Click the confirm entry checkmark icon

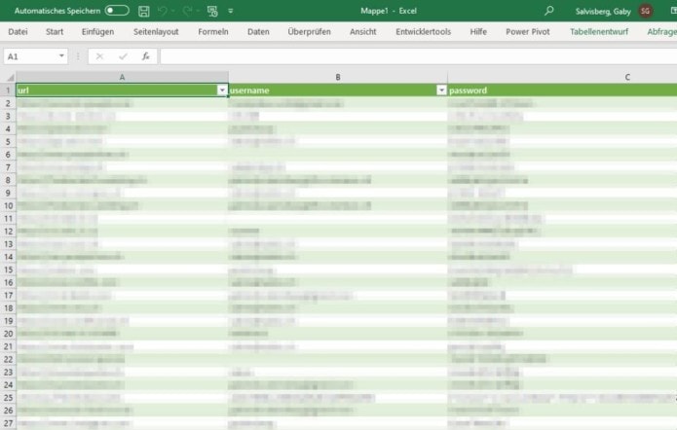coord(123,56)
